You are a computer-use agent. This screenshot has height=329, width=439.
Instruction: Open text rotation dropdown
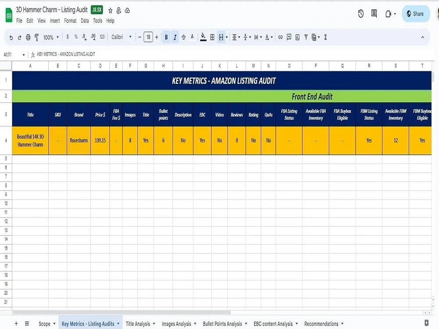coord(269,37)
